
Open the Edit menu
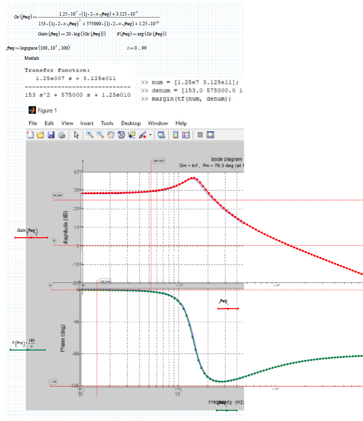click(49, 123)
